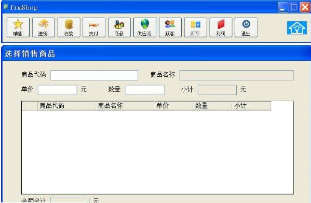Focus the 数量 quantity input field
The image size is (311, 203).
[145, 90]
